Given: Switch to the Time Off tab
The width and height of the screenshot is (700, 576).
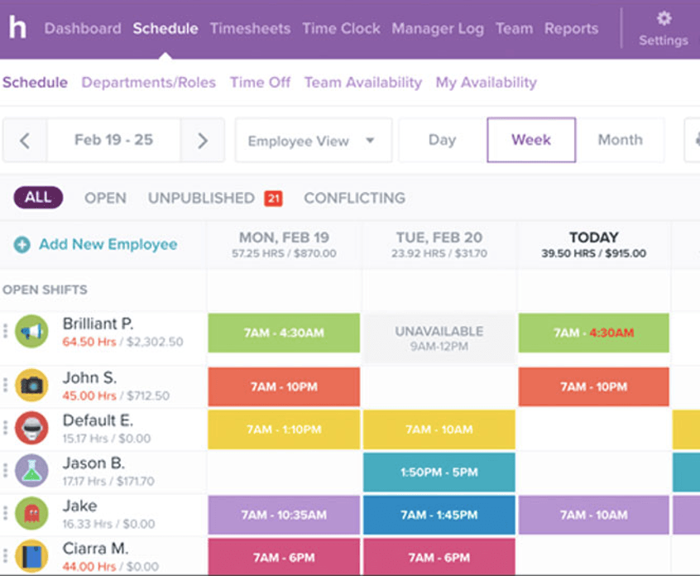Looking at the screenshot, I should coord(260,83).
